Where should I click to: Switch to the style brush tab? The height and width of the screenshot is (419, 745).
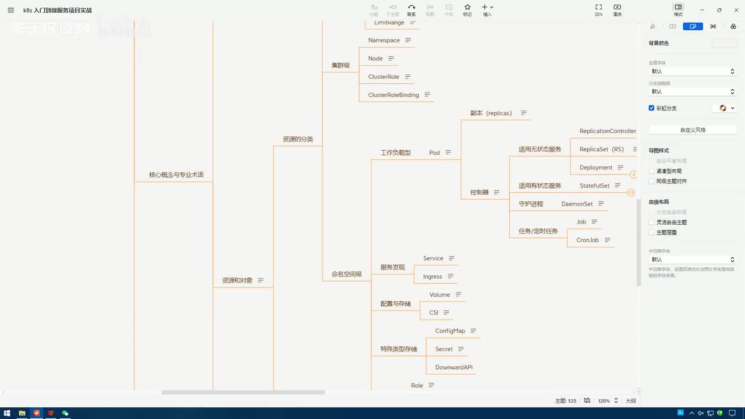[652, 26]
